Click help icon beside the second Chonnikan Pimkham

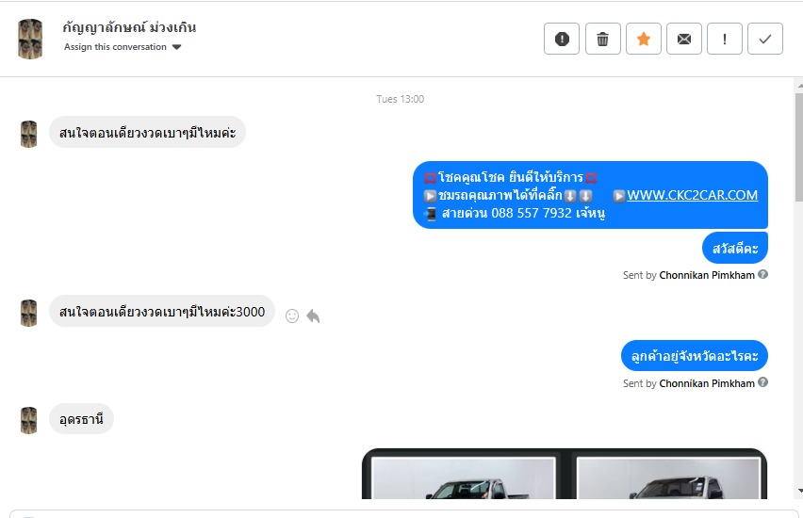(x=762, y=382)
